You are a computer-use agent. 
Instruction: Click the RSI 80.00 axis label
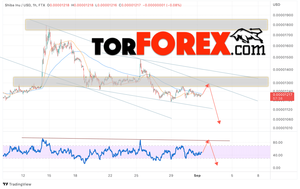click(278, 142)
